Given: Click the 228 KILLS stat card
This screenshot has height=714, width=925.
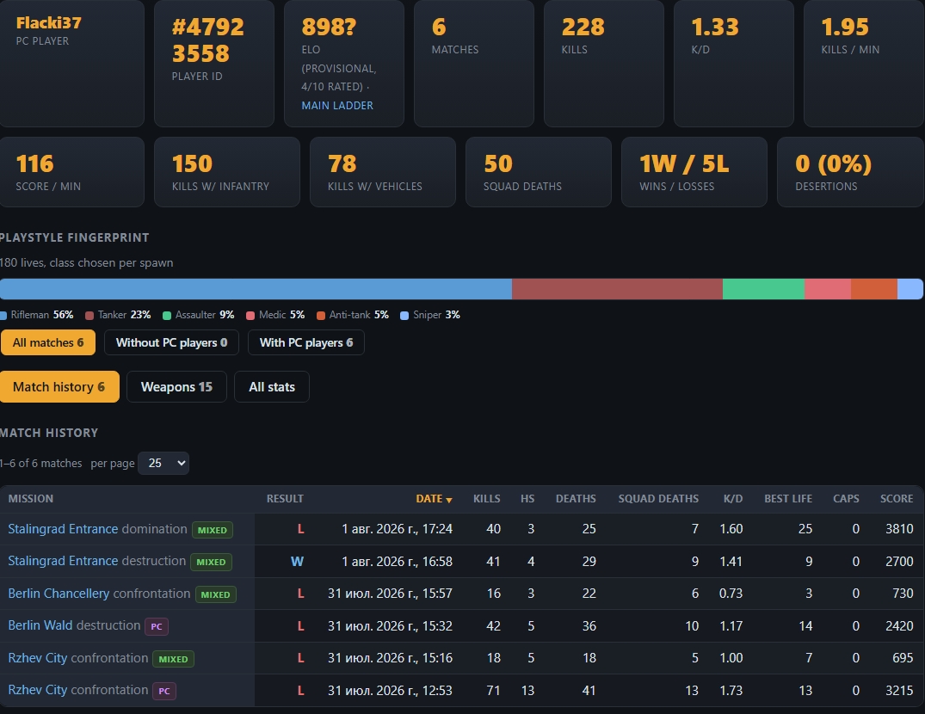Looking at the screenshot, I should (x=604, y=63).
